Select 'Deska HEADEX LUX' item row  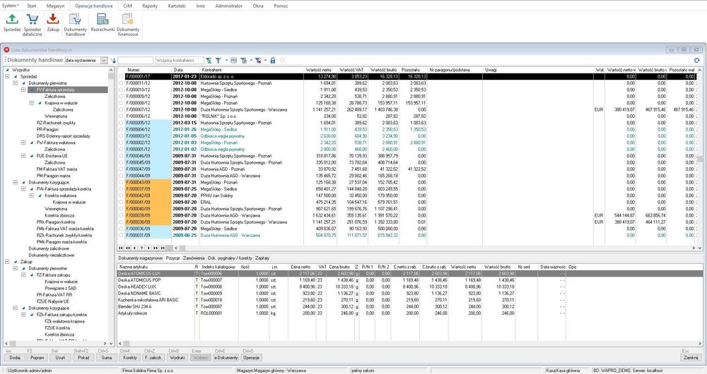[x=410, y=286]
